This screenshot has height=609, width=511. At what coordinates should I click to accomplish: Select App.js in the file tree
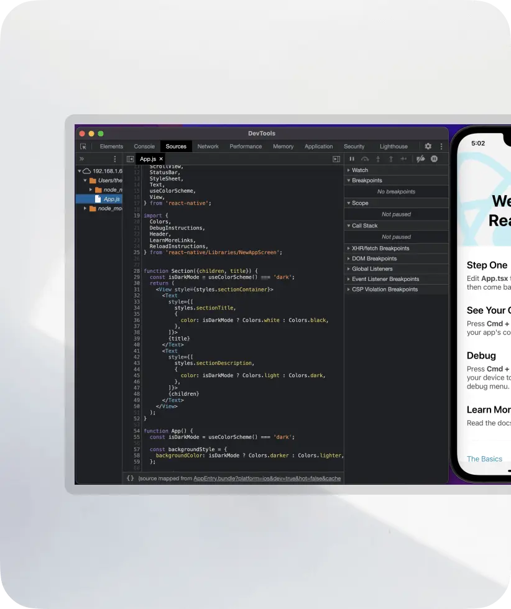111,199
